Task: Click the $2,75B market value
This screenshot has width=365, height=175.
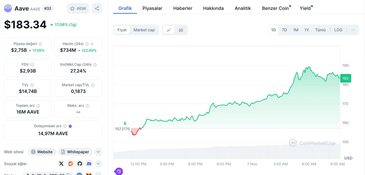Action: tap(19, 50)
